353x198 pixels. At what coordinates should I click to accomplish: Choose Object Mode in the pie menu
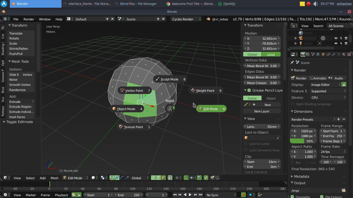coord(127,109)
